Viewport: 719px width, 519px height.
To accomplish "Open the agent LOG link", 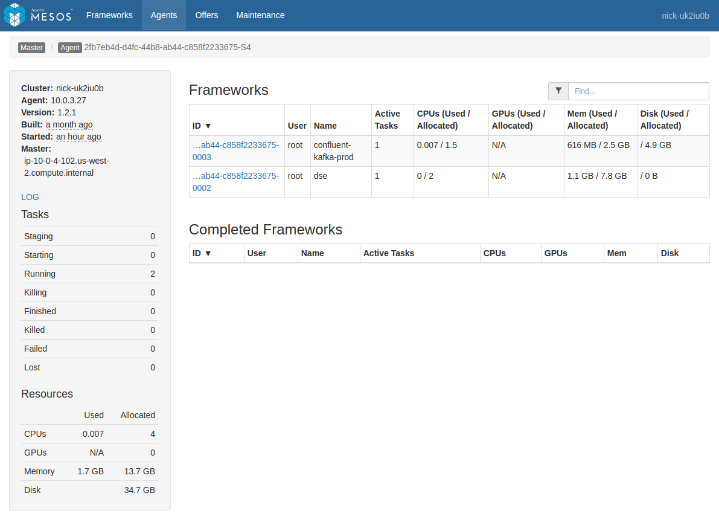I will (30, 197).
